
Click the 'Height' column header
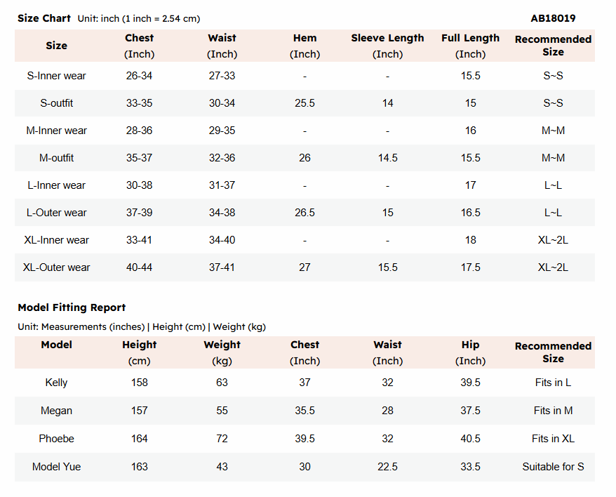(x=140, y=345)
